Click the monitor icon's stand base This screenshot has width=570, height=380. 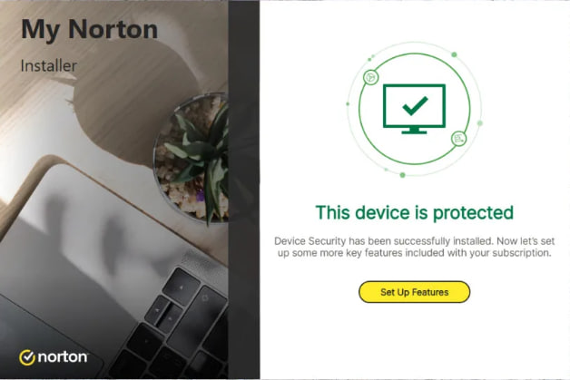414,132
